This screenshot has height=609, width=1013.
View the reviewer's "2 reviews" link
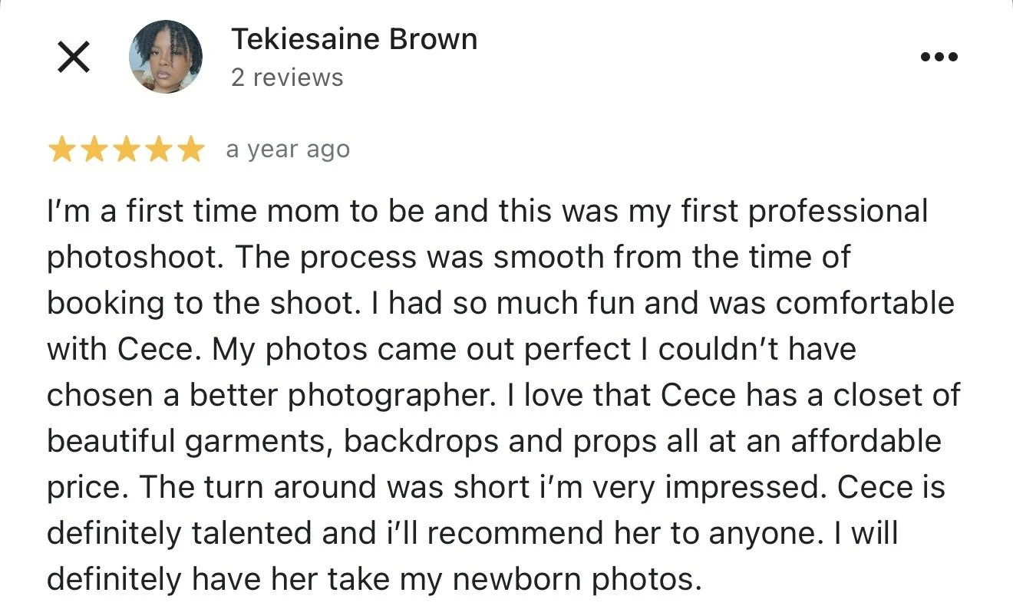[x=287, y=77]
